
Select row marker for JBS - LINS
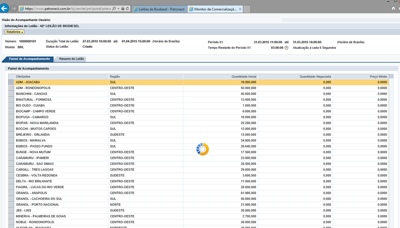pos(11,210)
